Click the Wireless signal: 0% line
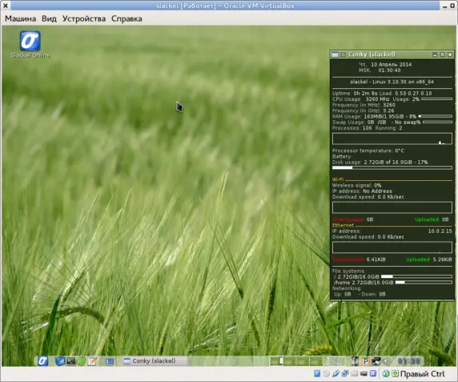458x382 pixels. pyautogui.click(x=356, y=185)
